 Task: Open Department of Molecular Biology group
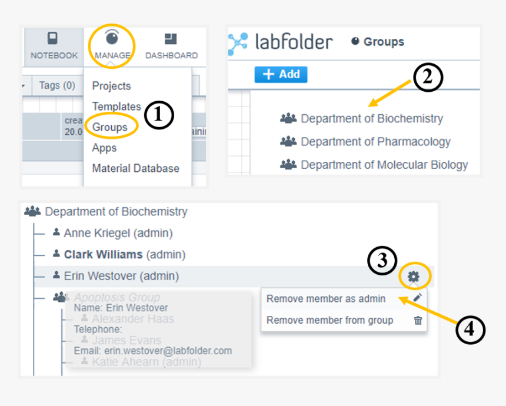pos(384,165)
